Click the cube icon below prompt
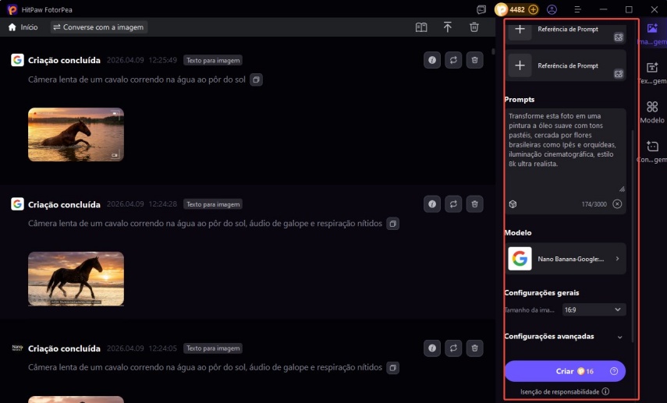Viewport: 667px width, 403px height. [513, 204]
